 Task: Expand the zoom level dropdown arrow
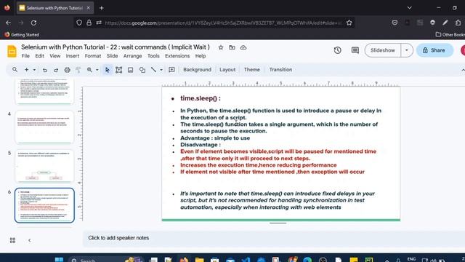coord(97,70)
